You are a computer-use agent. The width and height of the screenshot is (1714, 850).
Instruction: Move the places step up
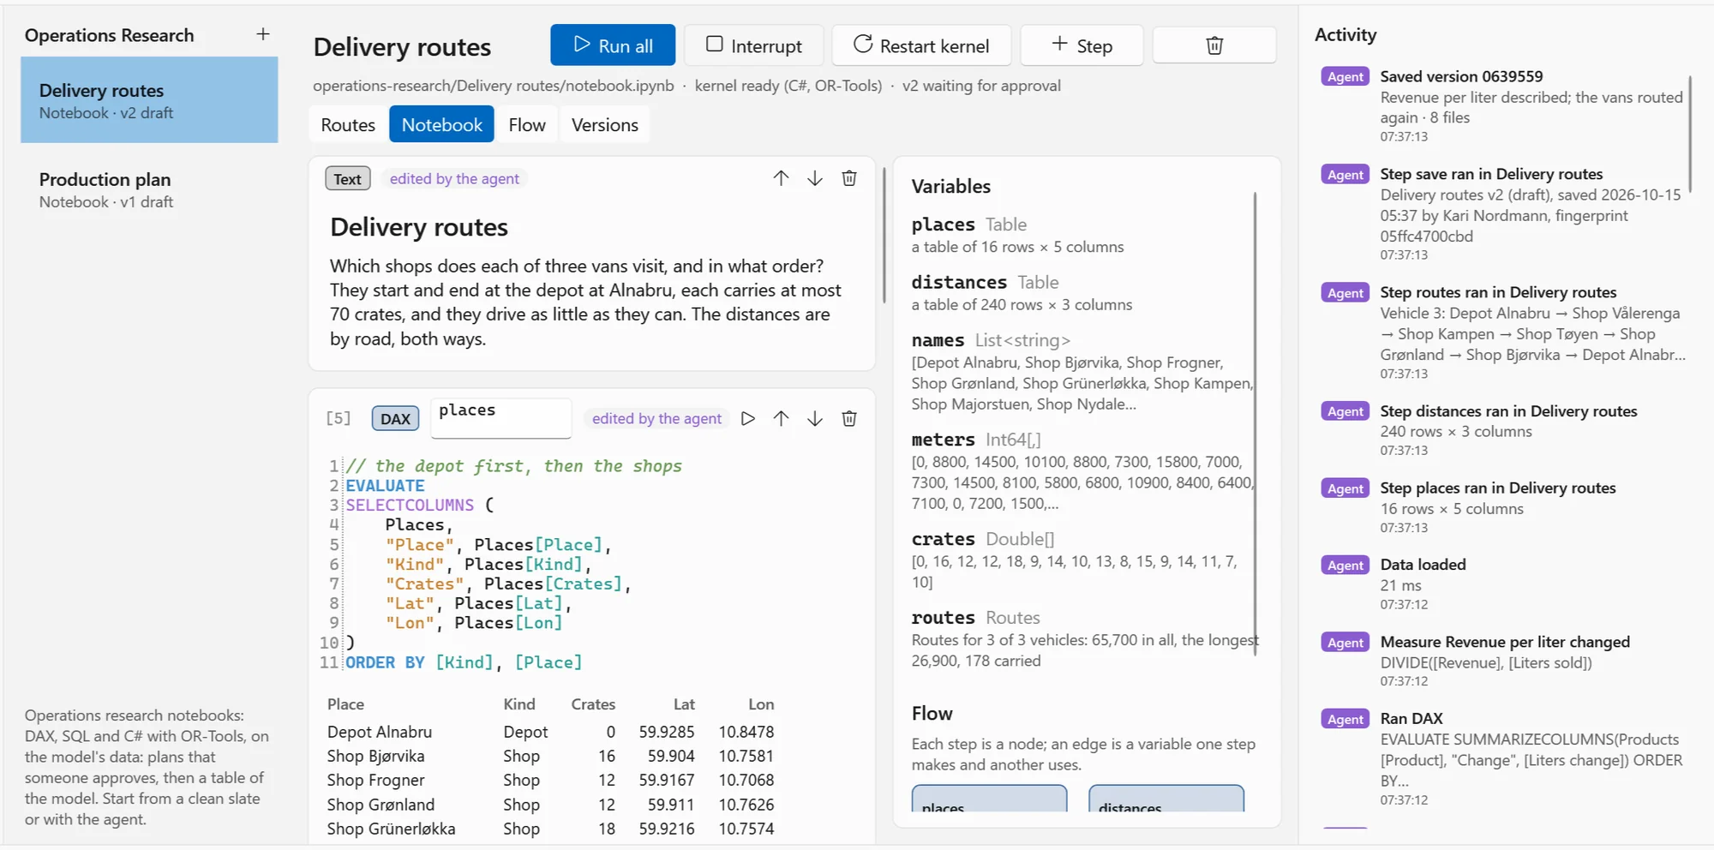tap(781, 419)
